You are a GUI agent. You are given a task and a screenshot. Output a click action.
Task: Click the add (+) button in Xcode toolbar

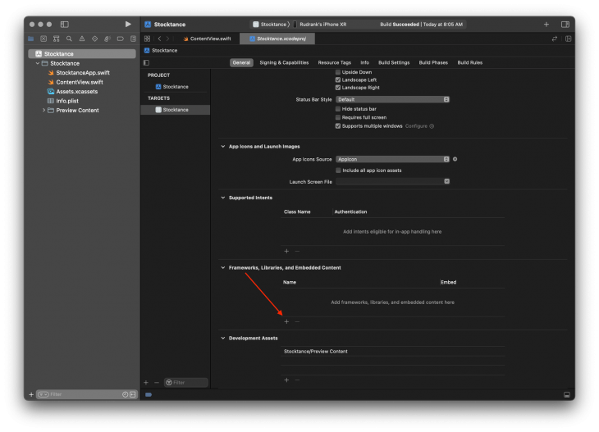[x=546, y=25]
